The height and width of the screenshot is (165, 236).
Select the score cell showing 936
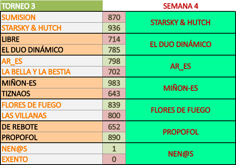point(114,28)
